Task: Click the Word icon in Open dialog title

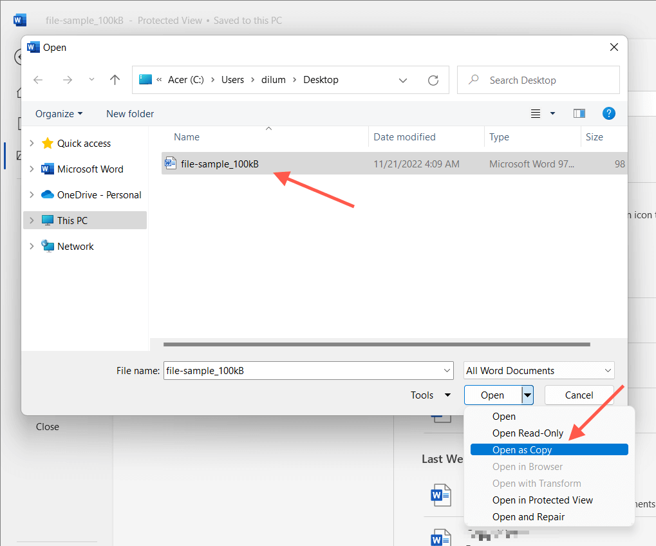Action: click(x=33, y=47)
